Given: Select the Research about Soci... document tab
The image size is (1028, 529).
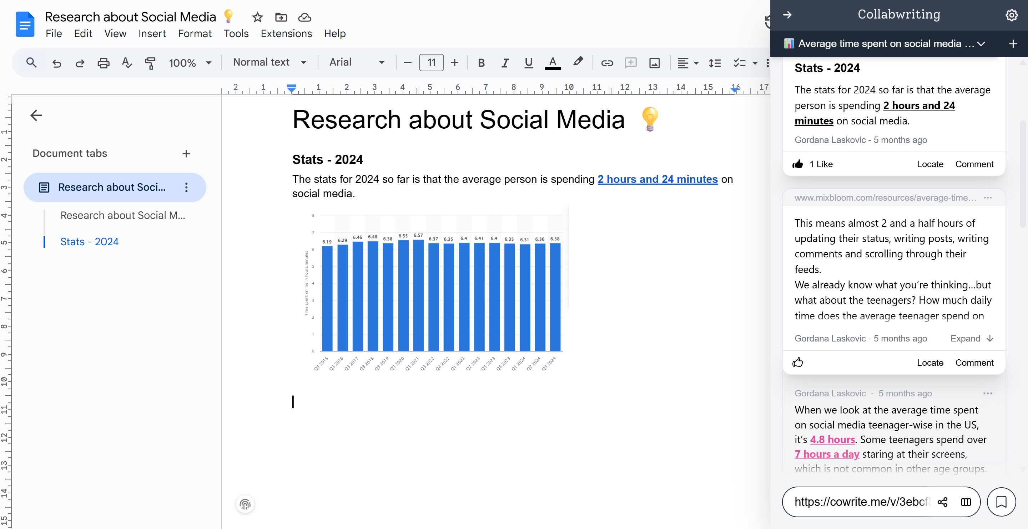Looking at the screenshot, I should [x=115, y=187].
